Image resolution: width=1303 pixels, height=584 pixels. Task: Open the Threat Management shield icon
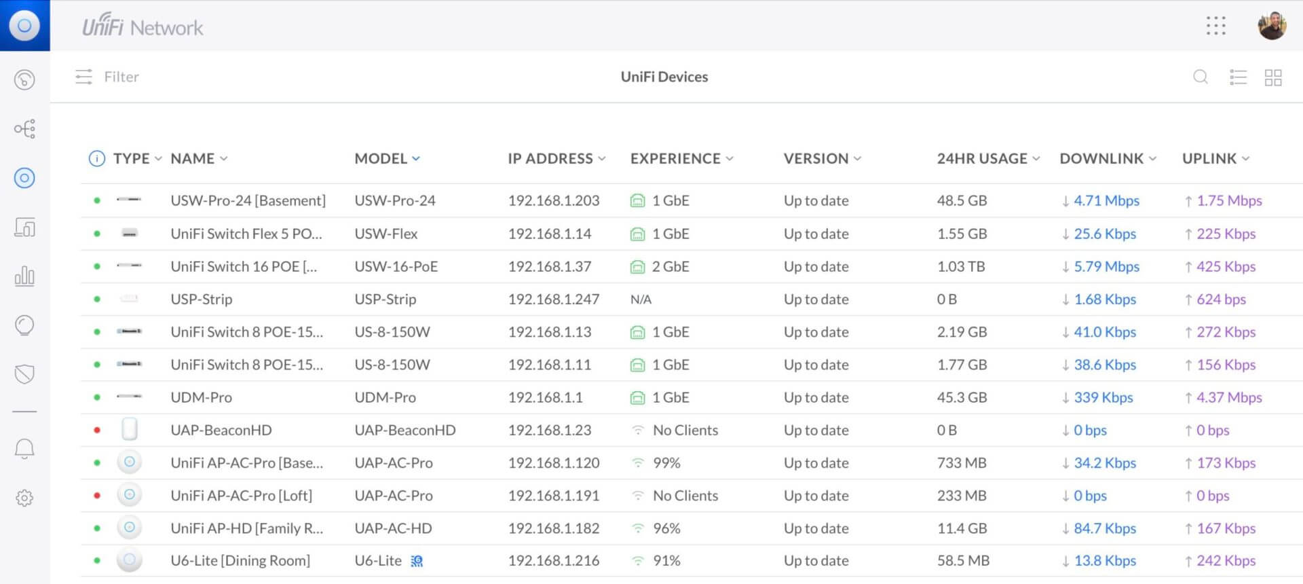[24, 373]
